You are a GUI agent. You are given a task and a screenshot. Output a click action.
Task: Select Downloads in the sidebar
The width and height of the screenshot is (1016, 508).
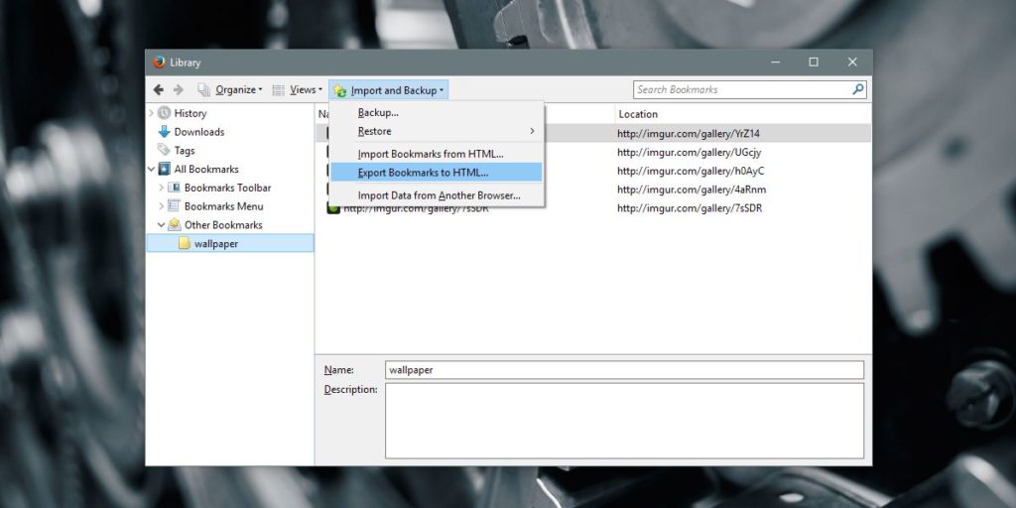198,132
